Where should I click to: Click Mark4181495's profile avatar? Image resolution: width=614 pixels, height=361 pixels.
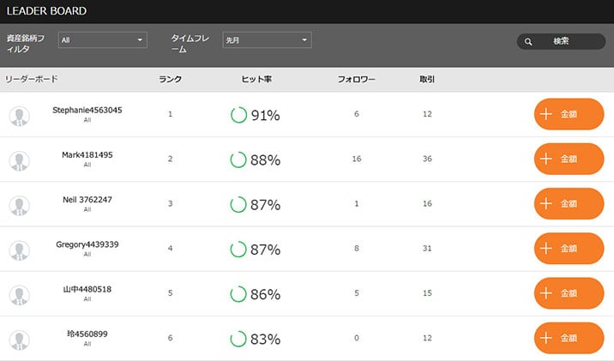(x=19, y=161)
